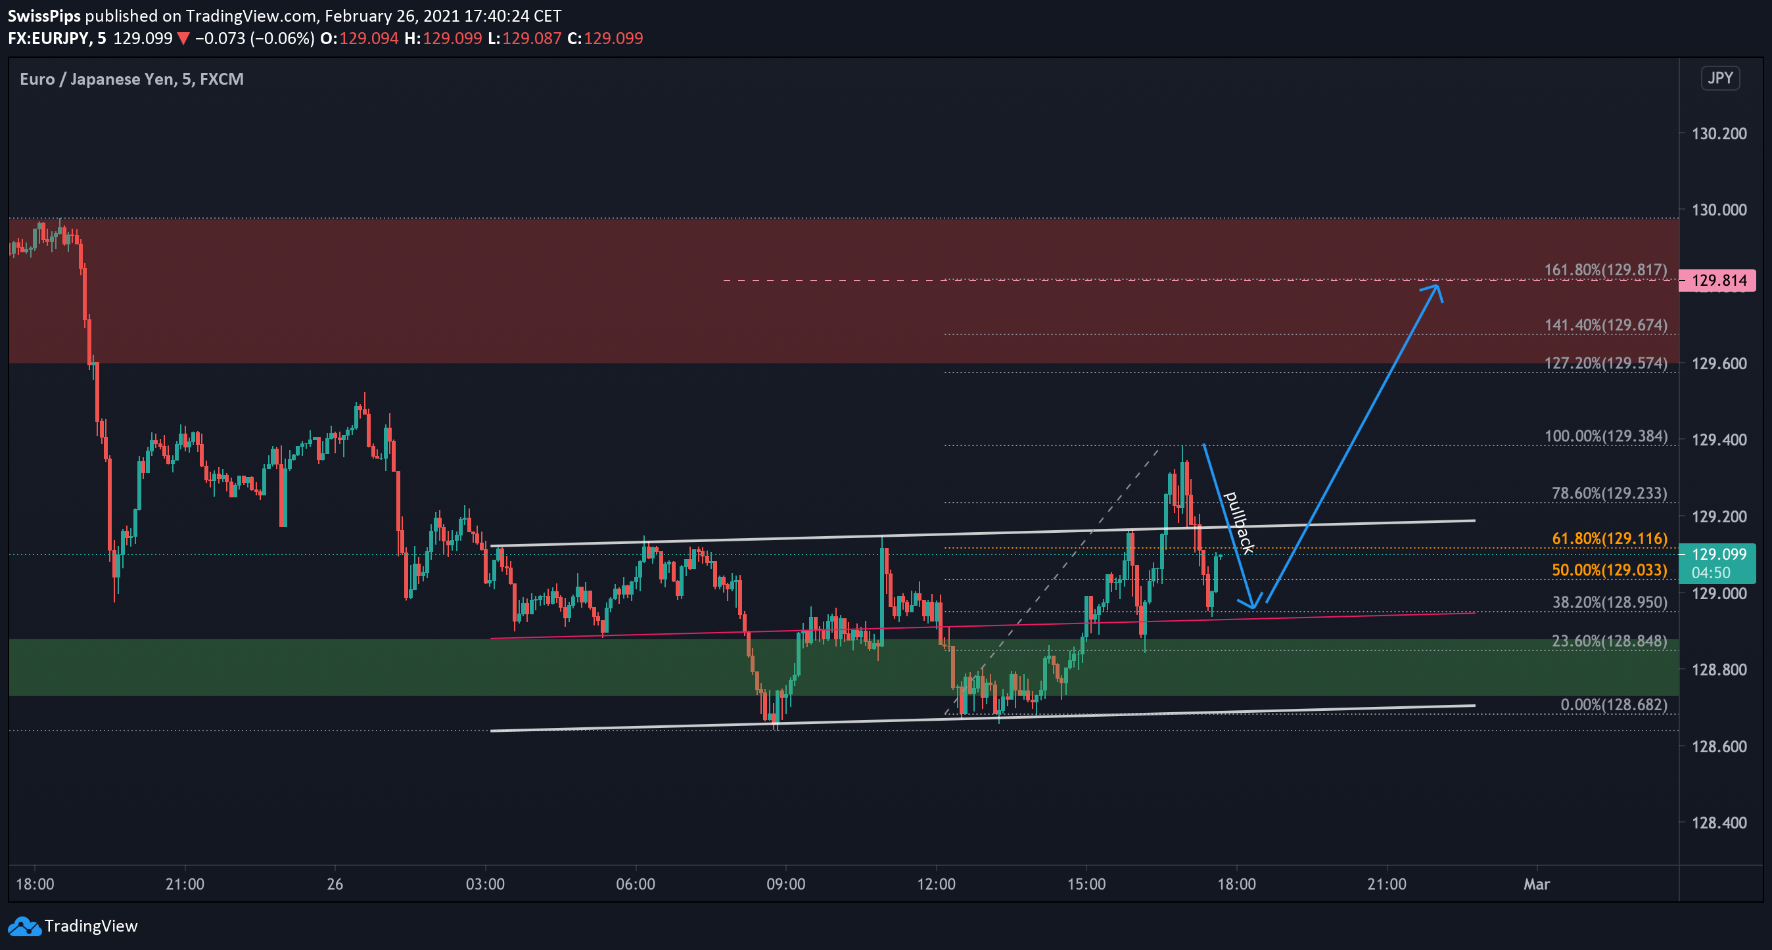Click the pullback text annotation
Image resolution: width=1772 pixels, height=950 pixels.
(1240, 522)
